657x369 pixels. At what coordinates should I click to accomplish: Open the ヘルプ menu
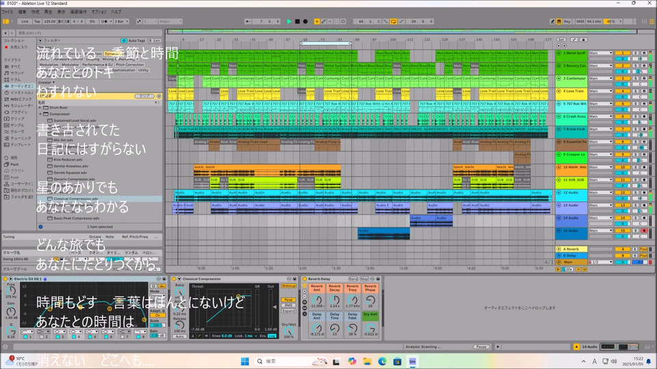116,12
